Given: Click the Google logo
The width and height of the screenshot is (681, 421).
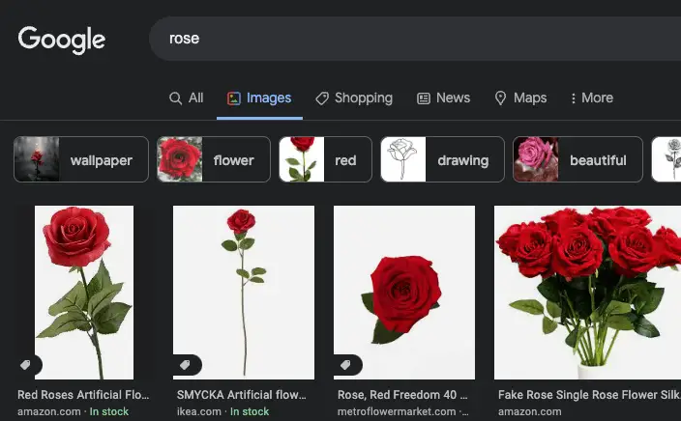Looking at the screenshot, I should coord(62,40).
